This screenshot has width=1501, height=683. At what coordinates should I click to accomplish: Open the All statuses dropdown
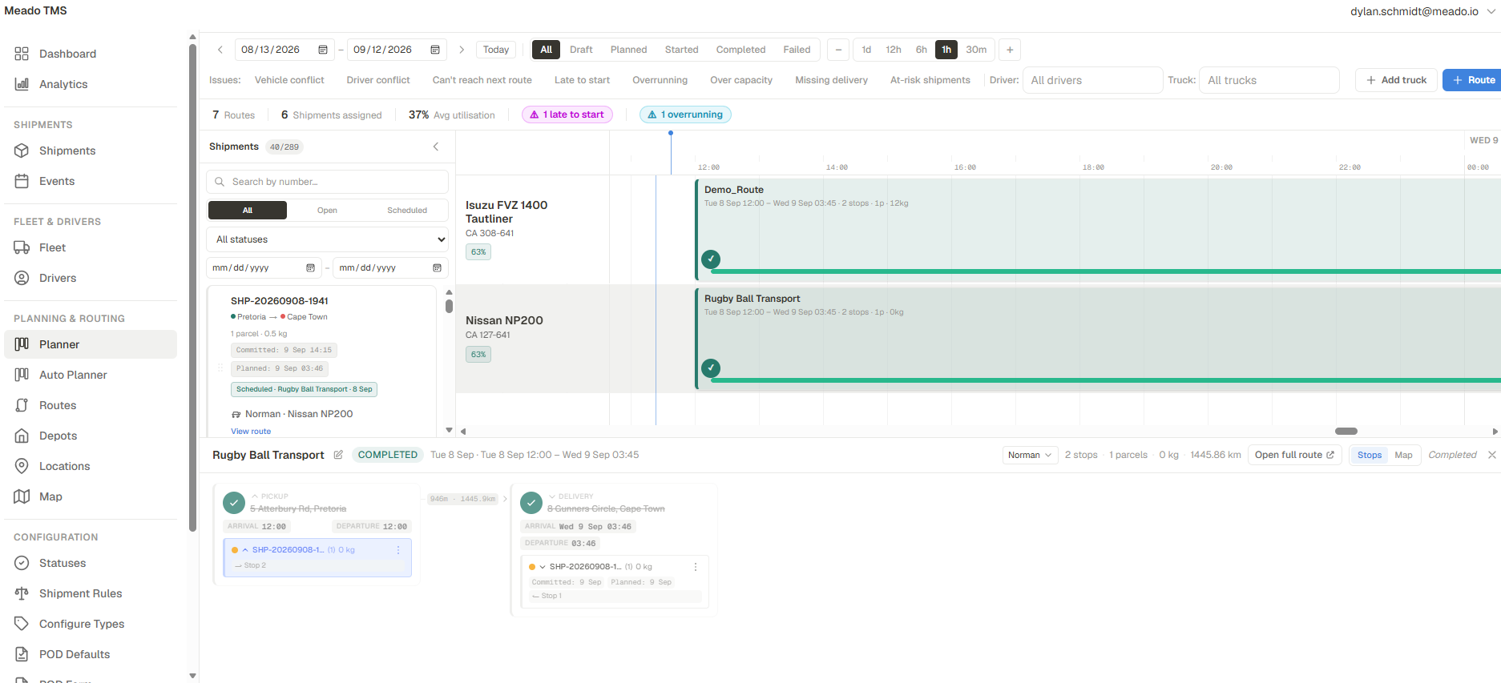(x=327, y=239)
